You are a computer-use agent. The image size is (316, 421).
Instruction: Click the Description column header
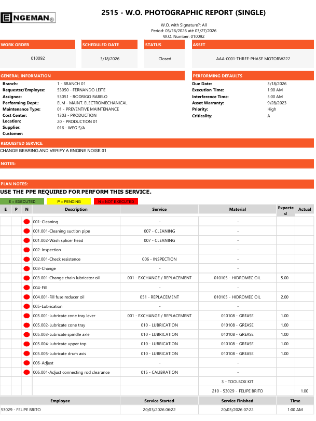76,209
